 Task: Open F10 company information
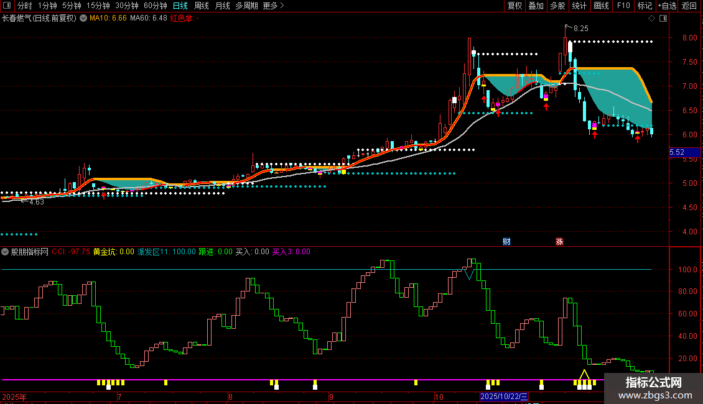[623, 6]
